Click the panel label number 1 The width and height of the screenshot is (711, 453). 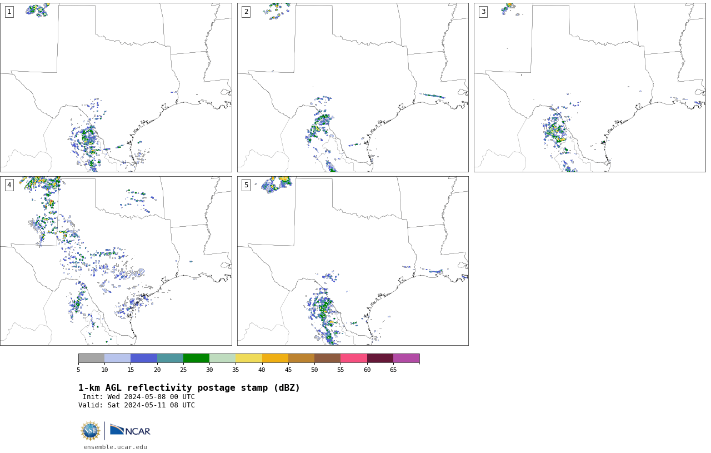[9, 12]
